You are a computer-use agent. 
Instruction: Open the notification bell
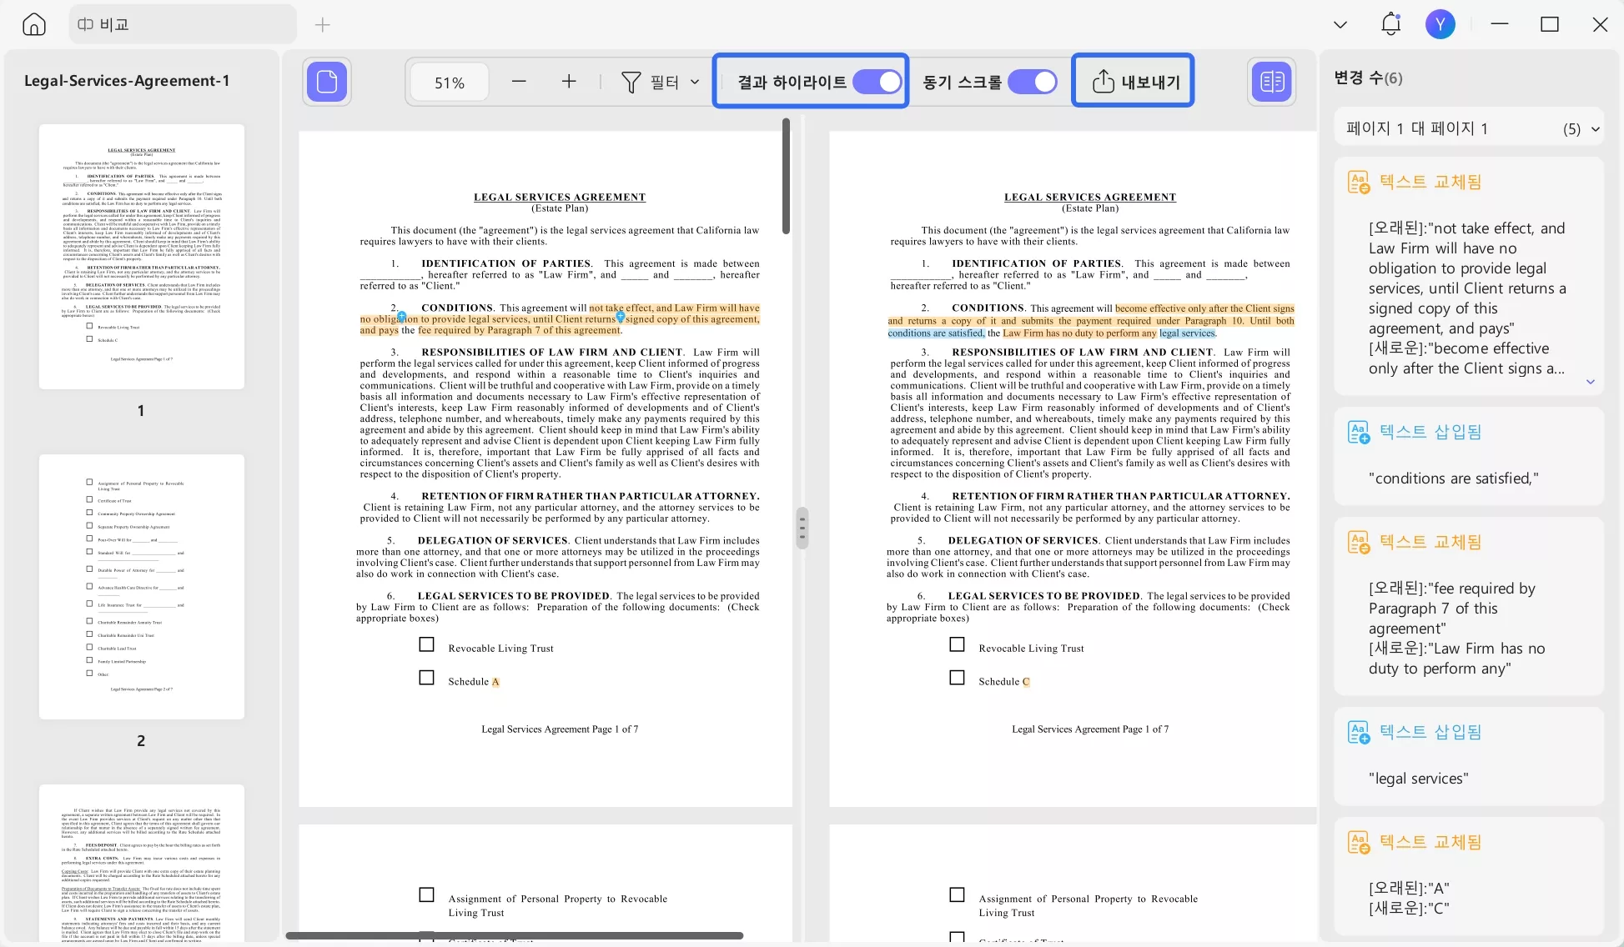pyautogui.click(x=1390, y=24)
